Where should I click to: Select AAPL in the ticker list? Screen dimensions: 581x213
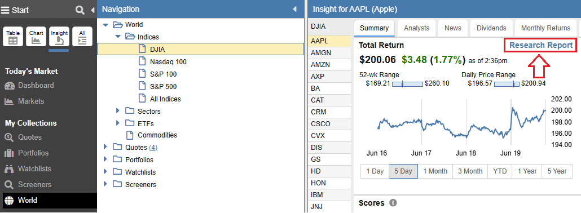[329, 41]
